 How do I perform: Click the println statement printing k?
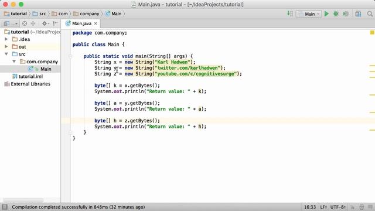150,91
